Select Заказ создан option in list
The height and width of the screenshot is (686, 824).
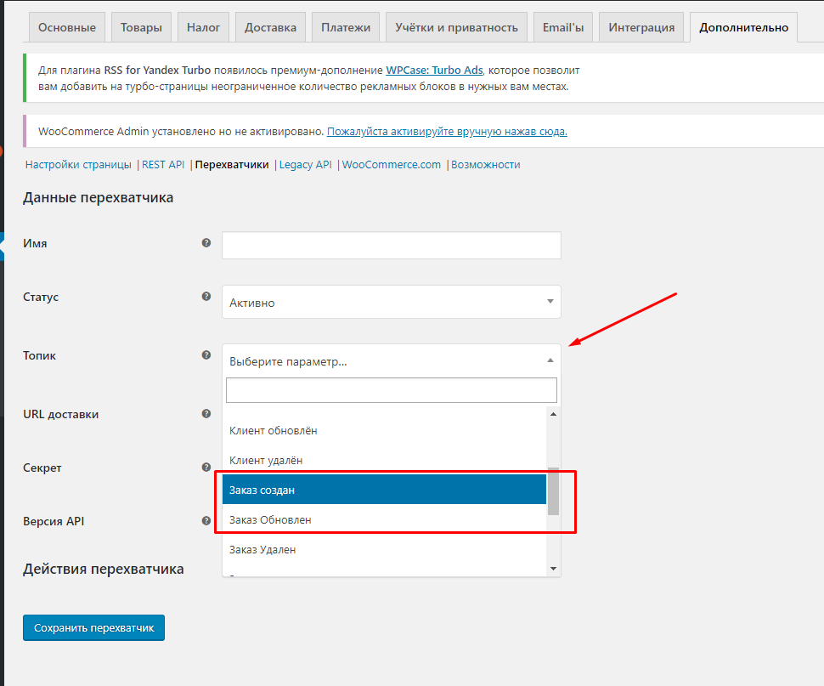point(384,490)
